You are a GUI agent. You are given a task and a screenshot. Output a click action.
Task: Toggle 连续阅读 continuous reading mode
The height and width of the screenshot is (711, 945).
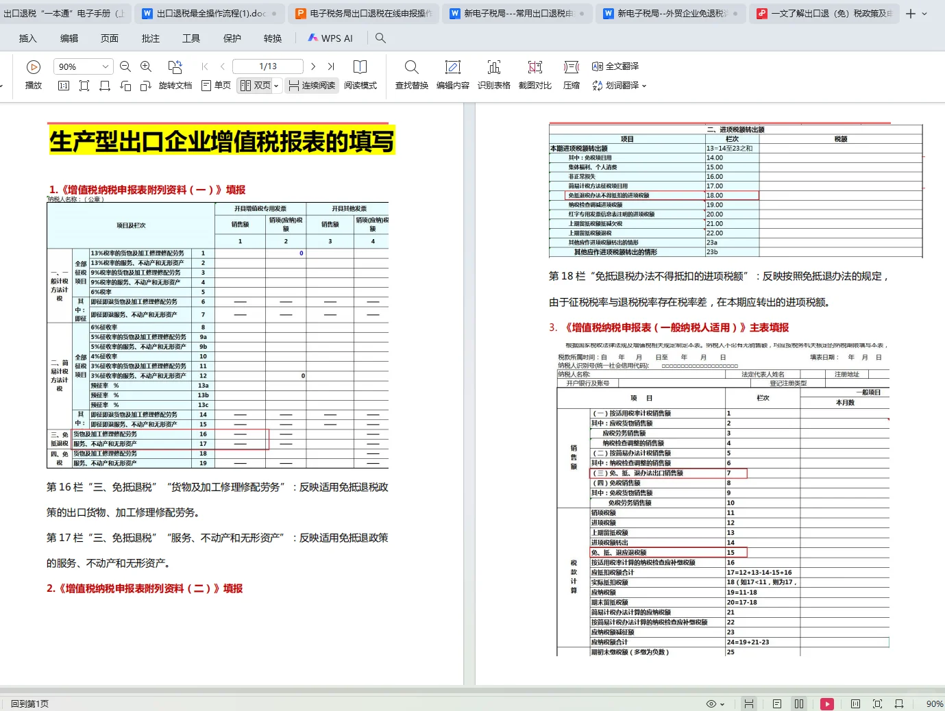(x=312, y=85)
